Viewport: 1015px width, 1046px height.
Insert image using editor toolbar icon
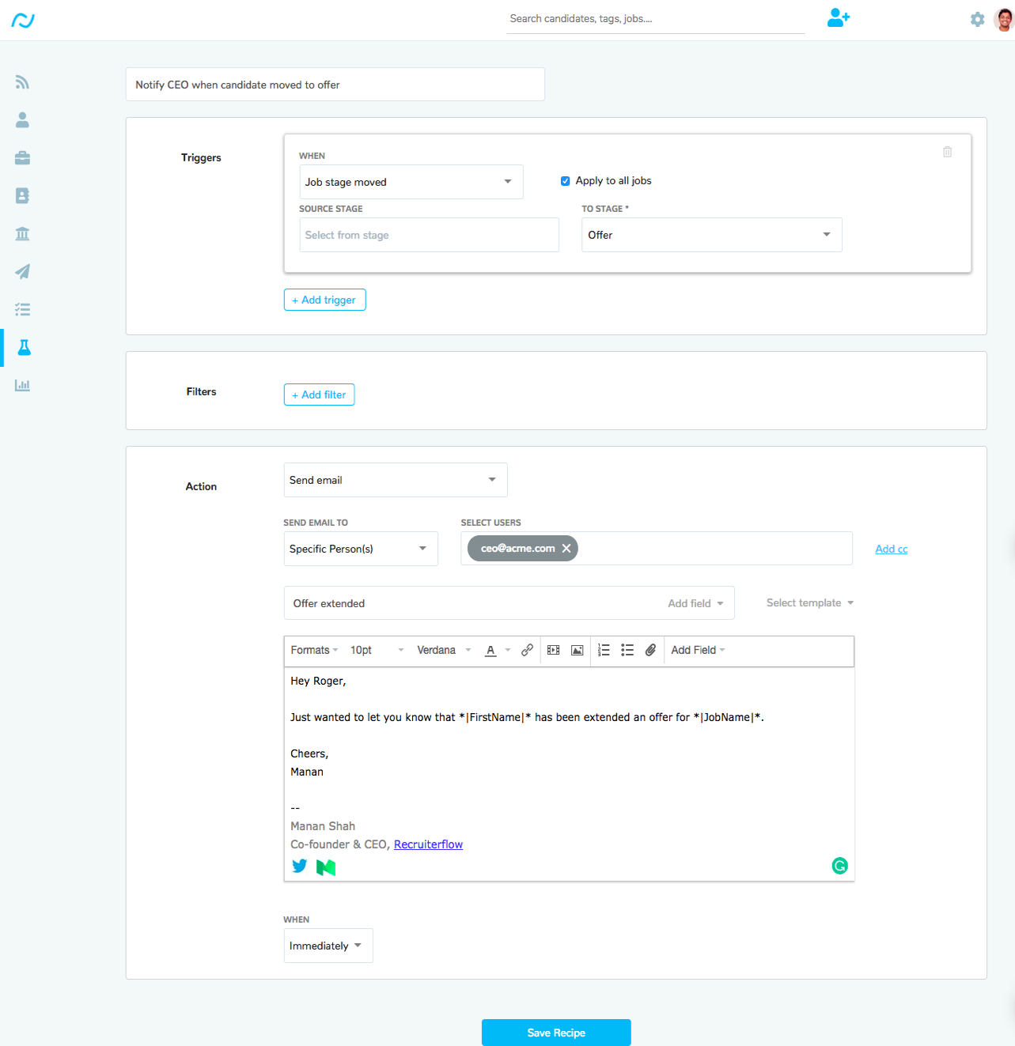click(x=578, y=650)
